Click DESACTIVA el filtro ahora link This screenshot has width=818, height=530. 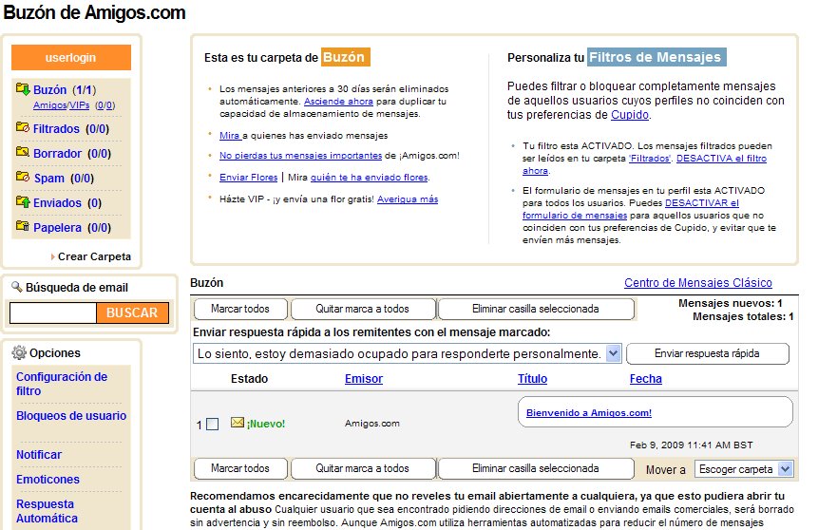point(721,159)
